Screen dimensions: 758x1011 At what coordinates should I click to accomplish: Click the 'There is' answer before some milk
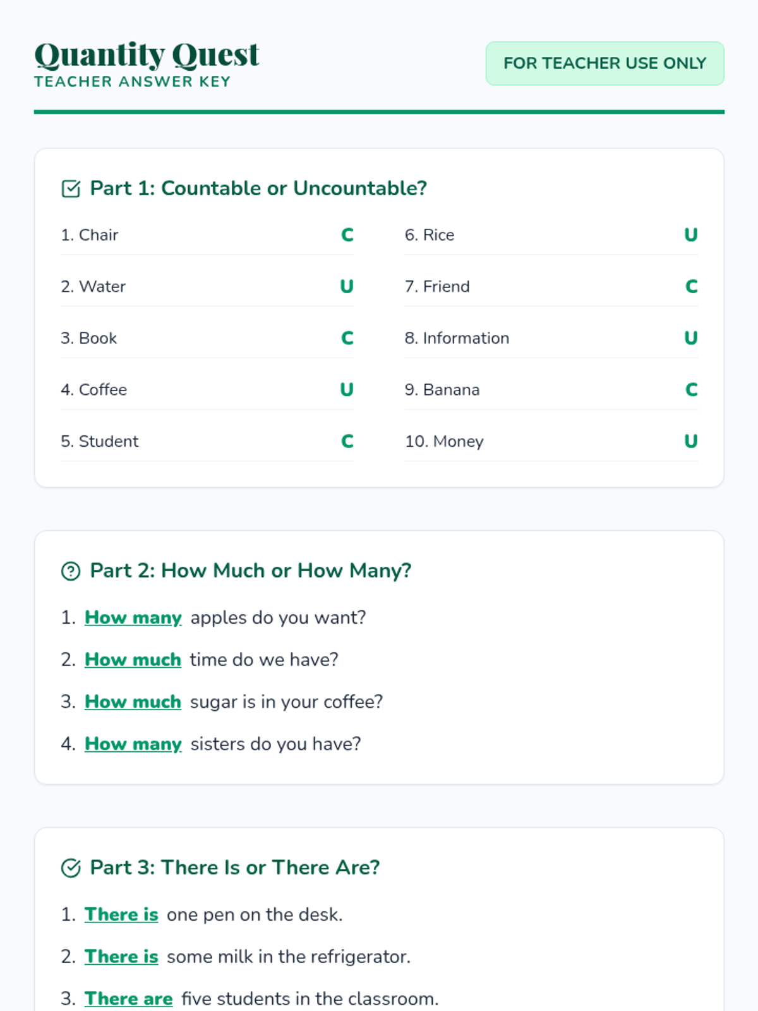pyautogui.click(x=121, y=957)
